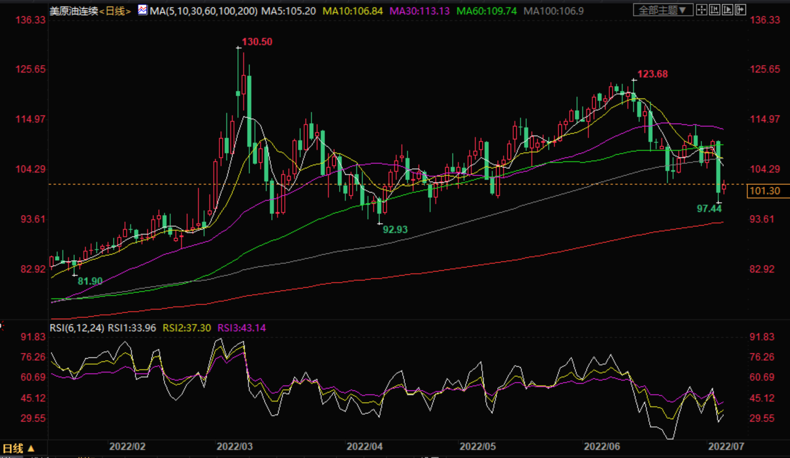Open the 日线 period selector
This screenshot has height=458, width=790.
point(18,448)
